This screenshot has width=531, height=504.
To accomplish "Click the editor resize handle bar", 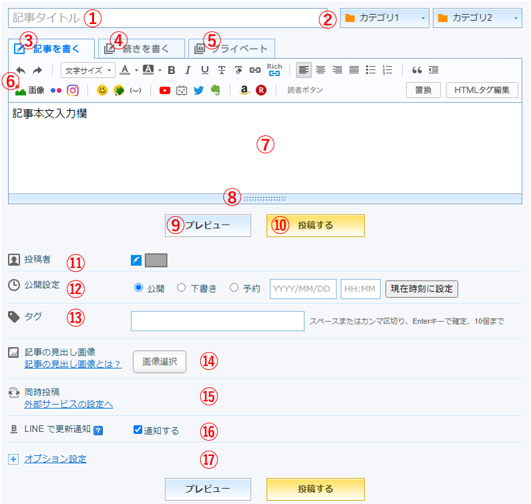I will (x=265, y=199).
